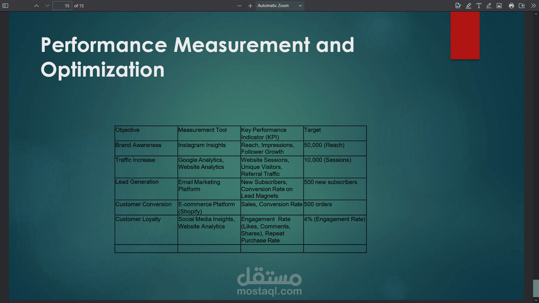Image resolution: width=539 pixels, height=303 pixels.
Task: Click the red rectangle on slide
Action: pos(465,35)
